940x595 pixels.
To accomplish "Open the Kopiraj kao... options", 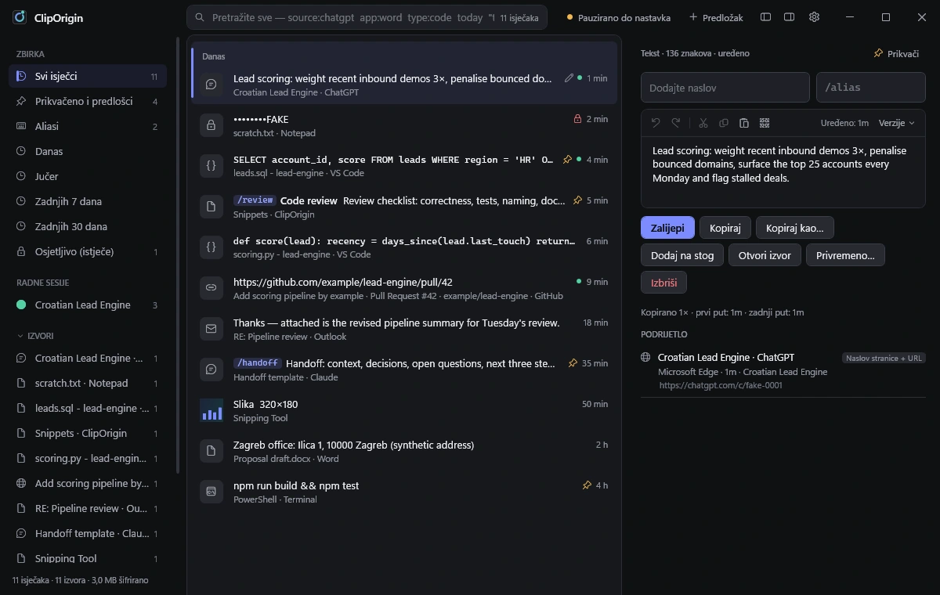I will click(795, 228).
